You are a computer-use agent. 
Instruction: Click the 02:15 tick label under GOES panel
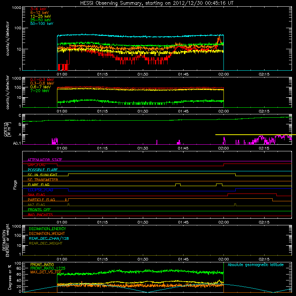pyautogui.click(x=264, y=148)
